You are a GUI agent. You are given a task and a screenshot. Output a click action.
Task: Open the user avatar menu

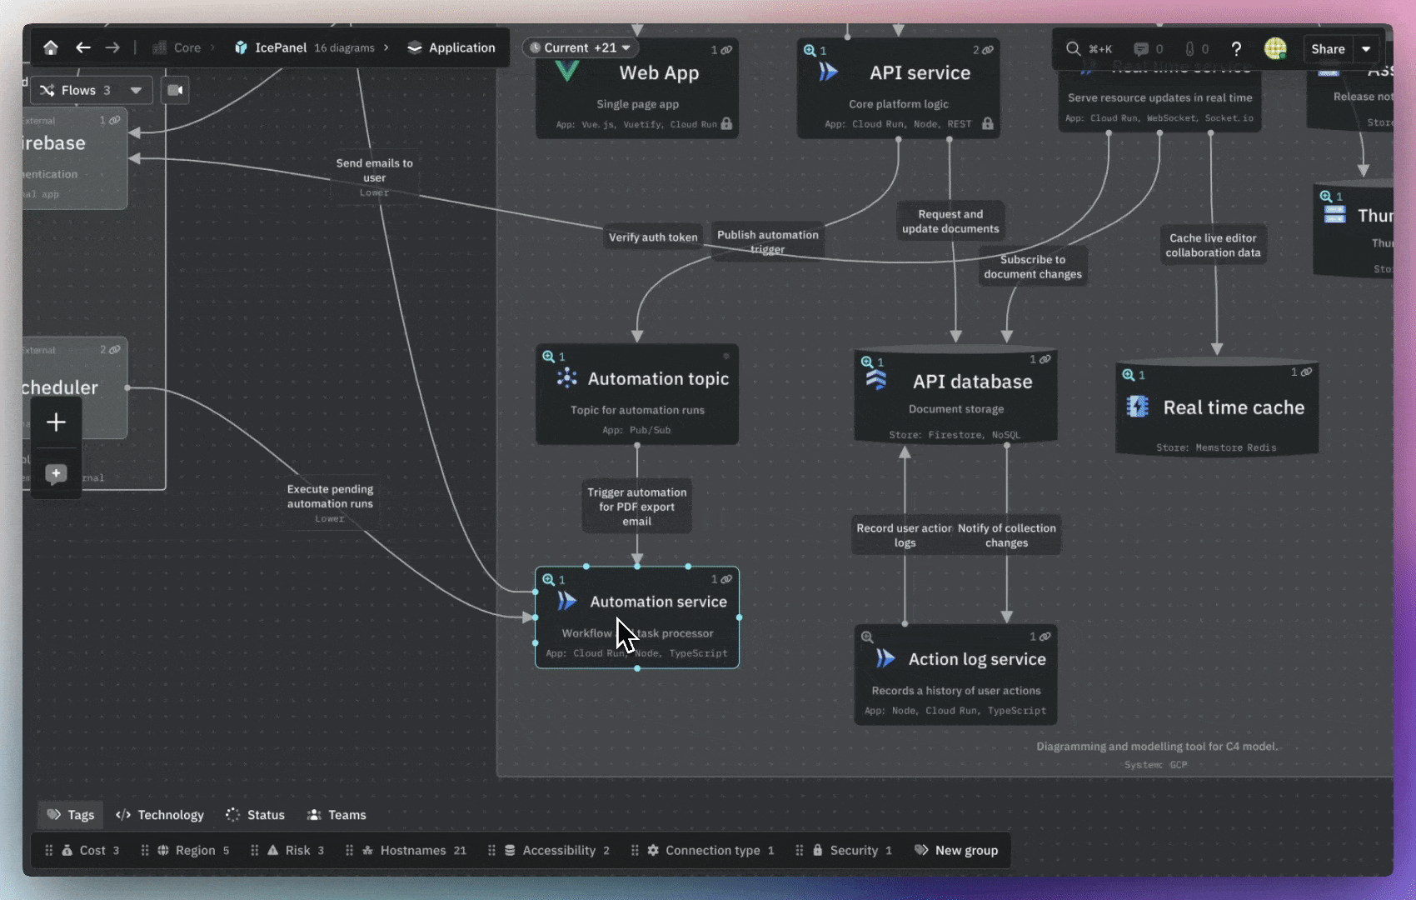click(x=1275, y=48)
